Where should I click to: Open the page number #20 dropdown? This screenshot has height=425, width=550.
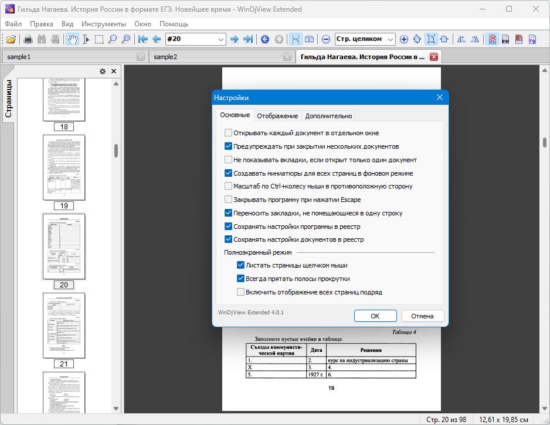[x=220, y=39]
